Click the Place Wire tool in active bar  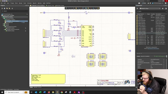(78, 8)
